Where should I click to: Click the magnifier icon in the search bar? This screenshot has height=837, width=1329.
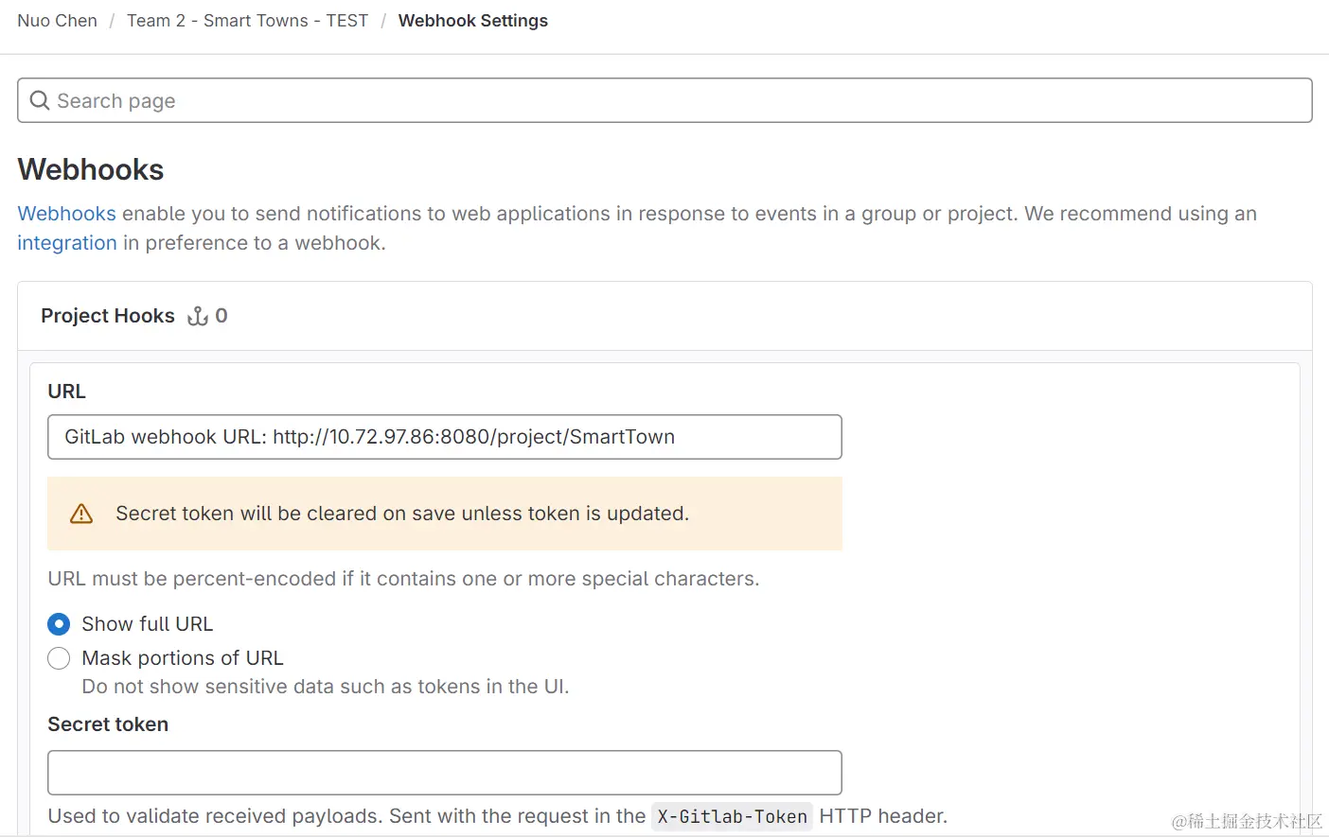[x=39, y=100]
